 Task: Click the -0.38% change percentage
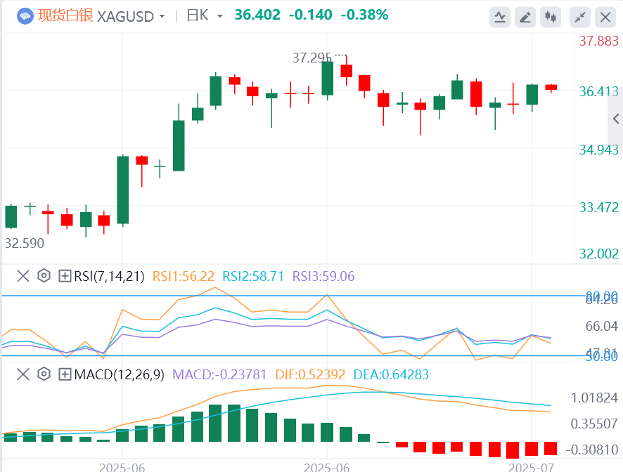coord(364,15)
